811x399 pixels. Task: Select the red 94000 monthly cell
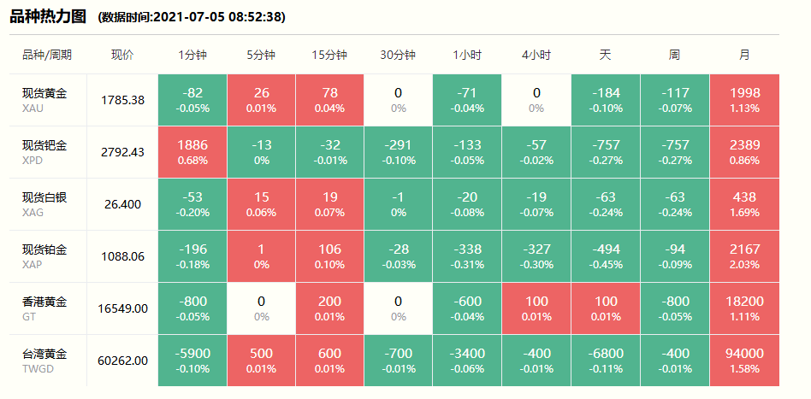click(744, 360)
